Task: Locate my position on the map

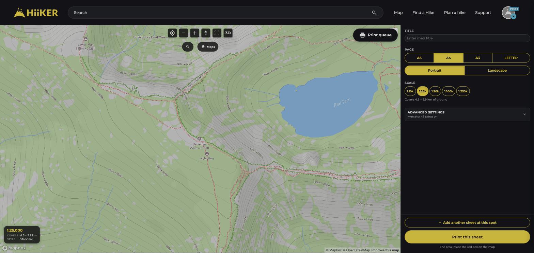Action: click(x=172, y=33)
